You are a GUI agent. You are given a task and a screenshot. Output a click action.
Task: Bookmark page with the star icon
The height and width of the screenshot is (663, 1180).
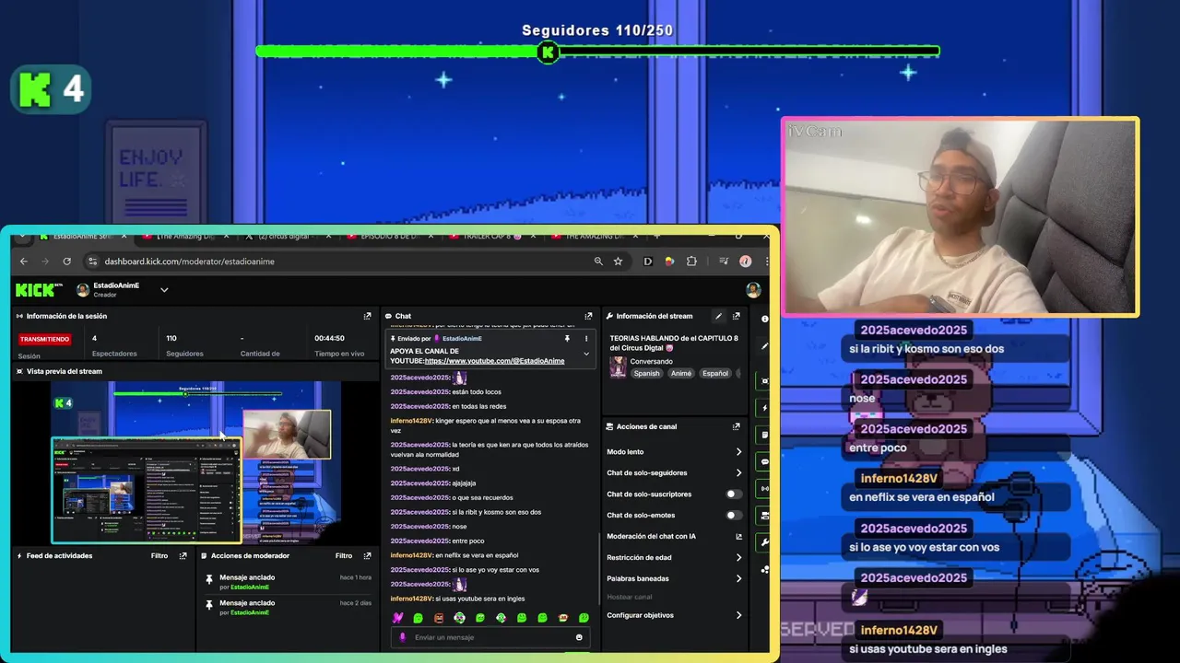point(618,262)
